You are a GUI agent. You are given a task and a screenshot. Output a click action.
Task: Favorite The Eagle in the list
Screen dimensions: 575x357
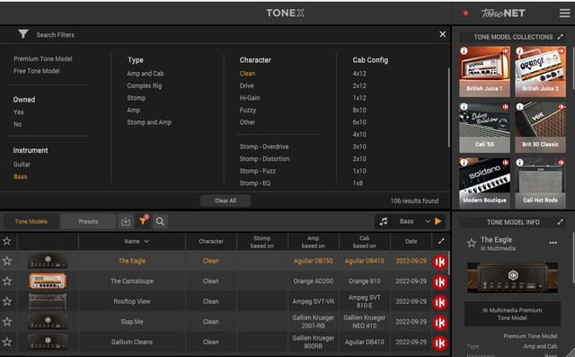[7, 261]
